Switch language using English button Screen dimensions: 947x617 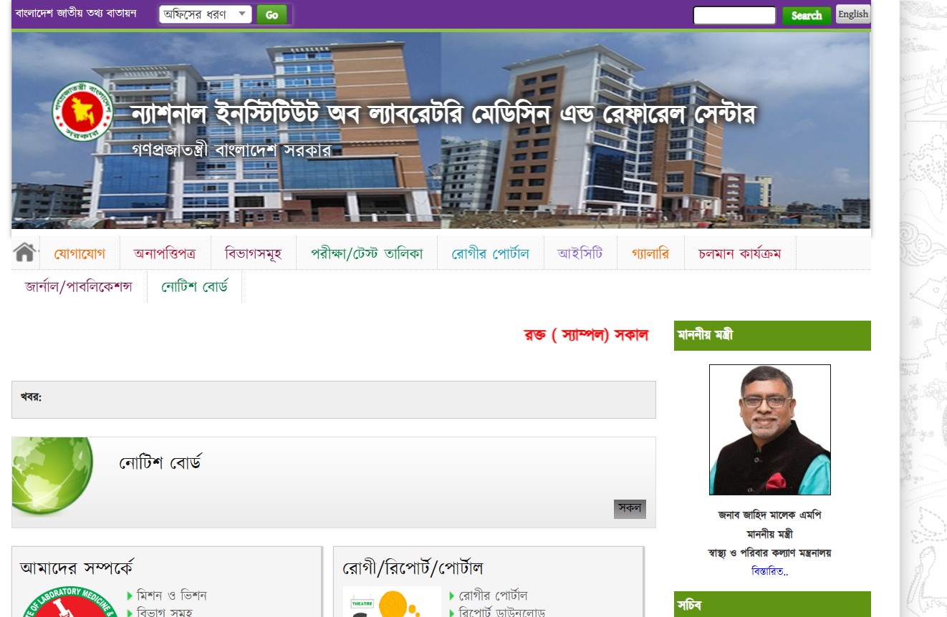852,14
